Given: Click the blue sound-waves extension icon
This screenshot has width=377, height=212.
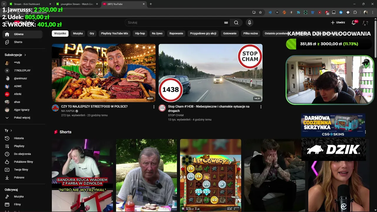Looking at the screenshot, I should [x=270, y=12].
